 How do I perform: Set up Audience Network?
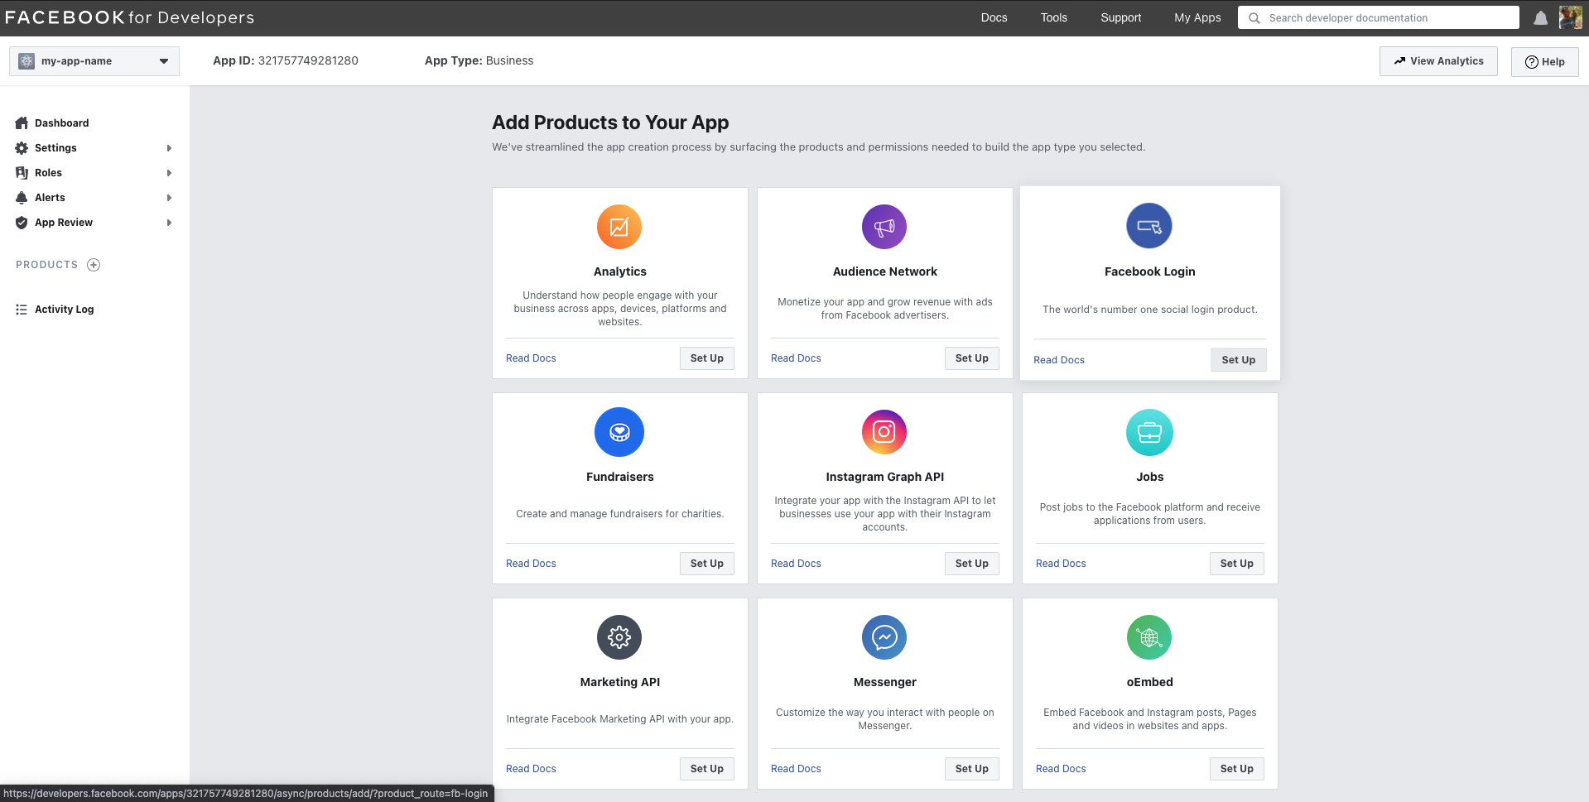pos(972,358)
